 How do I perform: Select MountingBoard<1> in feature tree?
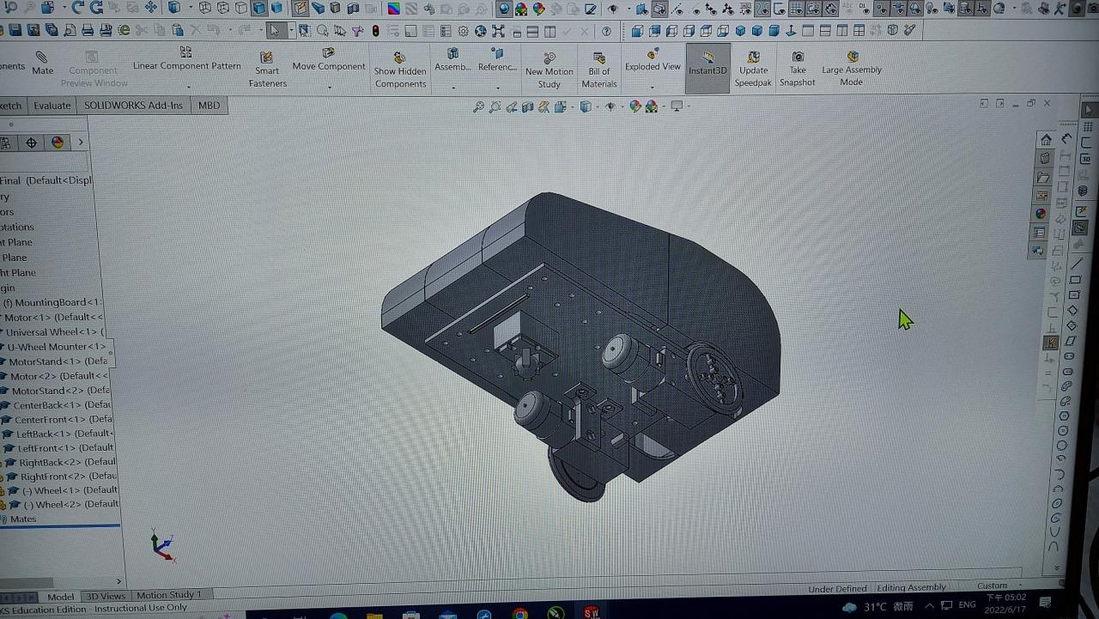coord(52,302)
